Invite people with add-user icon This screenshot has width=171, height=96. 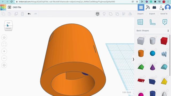(x=161, y=8)
